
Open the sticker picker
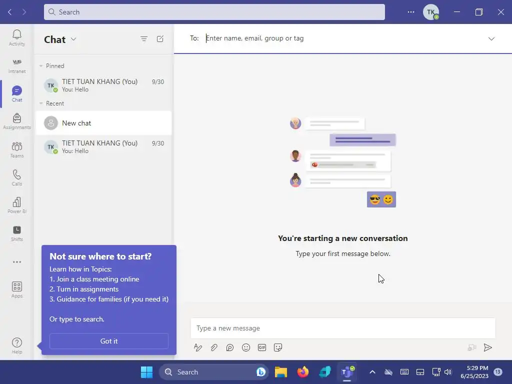coord(278,347)
